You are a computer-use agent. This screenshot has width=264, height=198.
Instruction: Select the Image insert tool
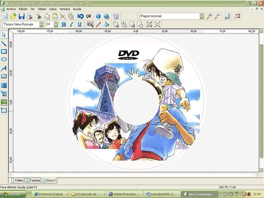(4, 102)
